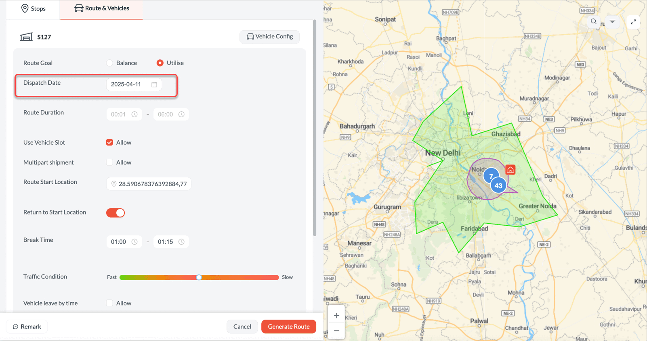Expand map to fullscreen

(x=634, y=22)
